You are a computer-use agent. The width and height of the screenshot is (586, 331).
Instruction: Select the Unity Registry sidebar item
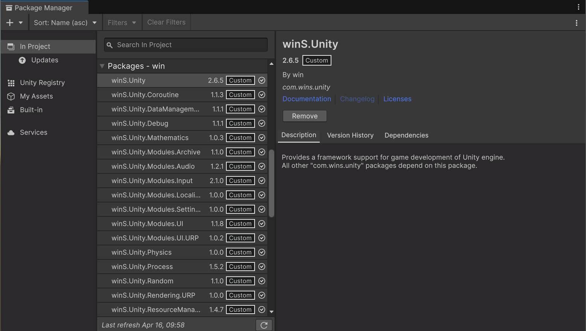point(42,83)
